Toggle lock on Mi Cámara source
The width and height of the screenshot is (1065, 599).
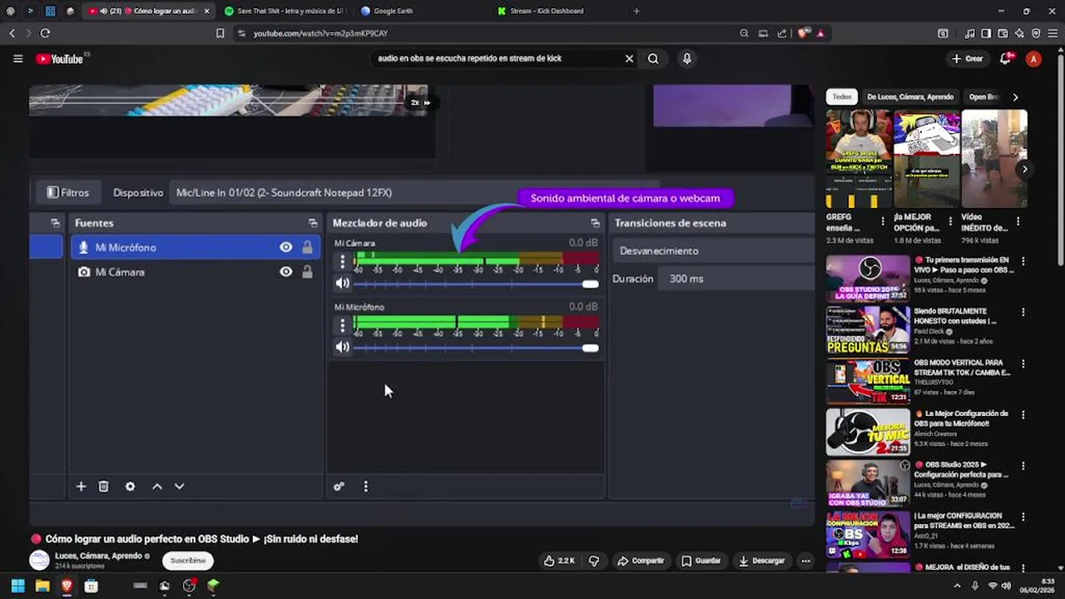(x=307, y=272)
